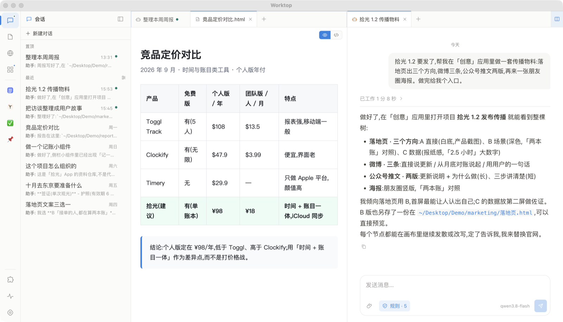
Task: Add a new tab in left pane
Action: 264,19
